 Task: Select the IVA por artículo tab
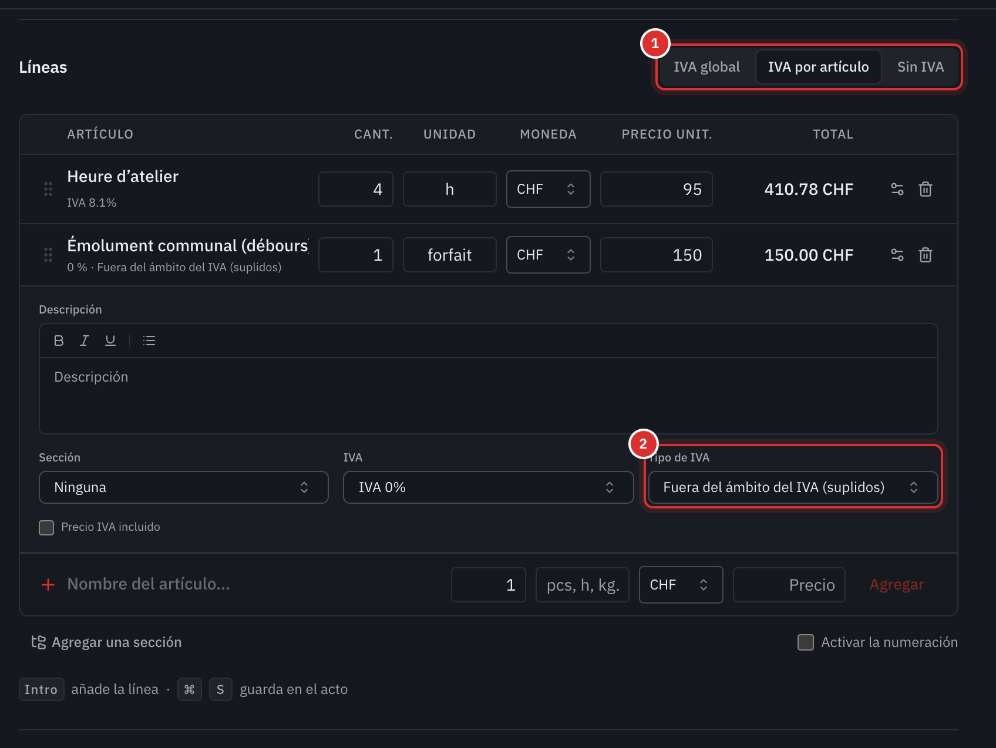click(x=818, y=67)
